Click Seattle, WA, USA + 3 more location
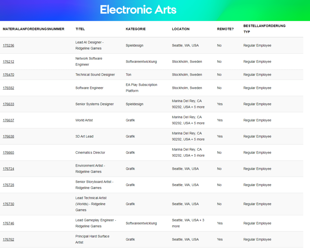This screenshot has height=250, width=310. tap(188, 223)
